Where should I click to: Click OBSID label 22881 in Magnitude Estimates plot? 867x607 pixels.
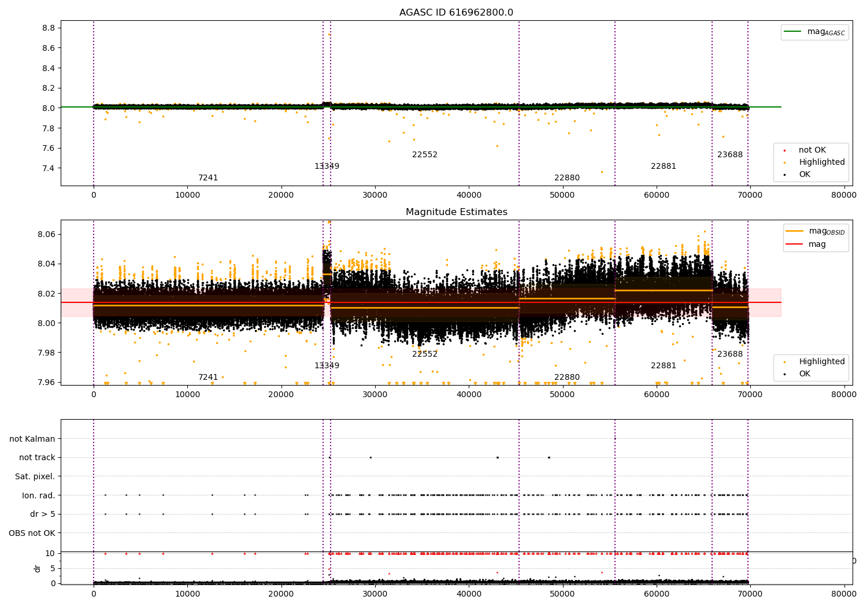pyautogui.click(x=664, y=365)
